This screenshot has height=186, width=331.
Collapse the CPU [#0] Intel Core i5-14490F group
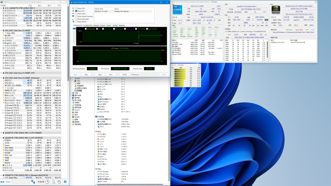[x=1, y=30]
